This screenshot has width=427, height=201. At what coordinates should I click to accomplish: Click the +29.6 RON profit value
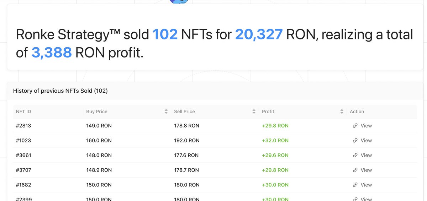pos(275,155)
